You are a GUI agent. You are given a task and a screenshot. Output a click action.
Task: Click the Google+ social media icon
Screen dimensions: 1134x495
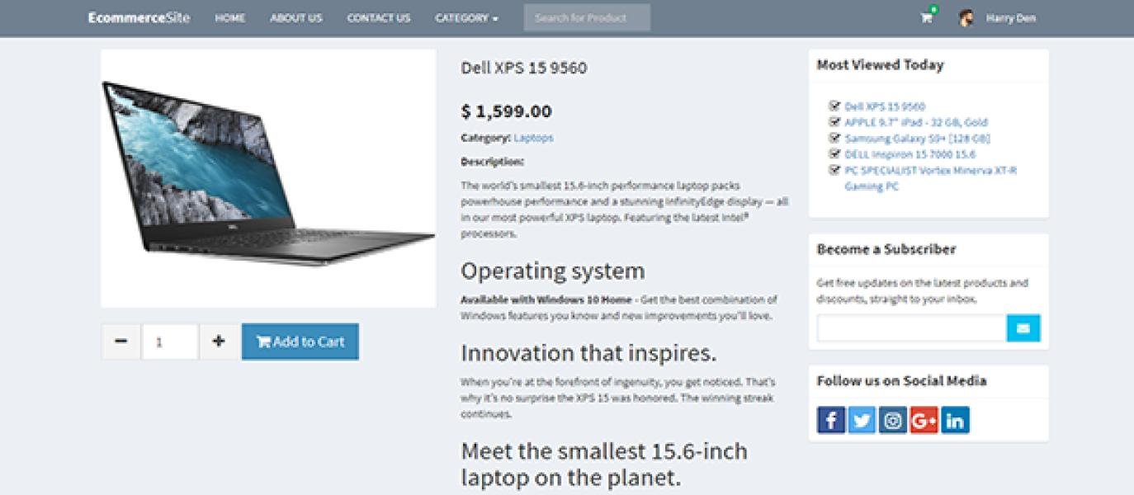point(924,419)
